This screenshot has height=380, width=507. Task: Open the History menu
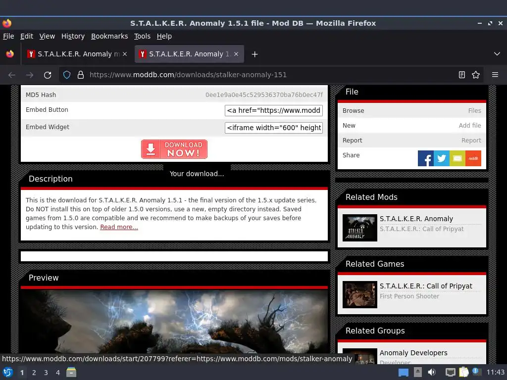73,36
